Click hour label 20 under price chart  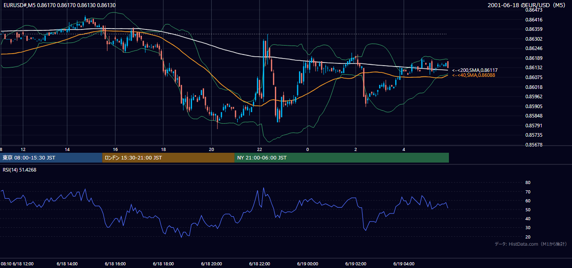(x=212, y=149)
